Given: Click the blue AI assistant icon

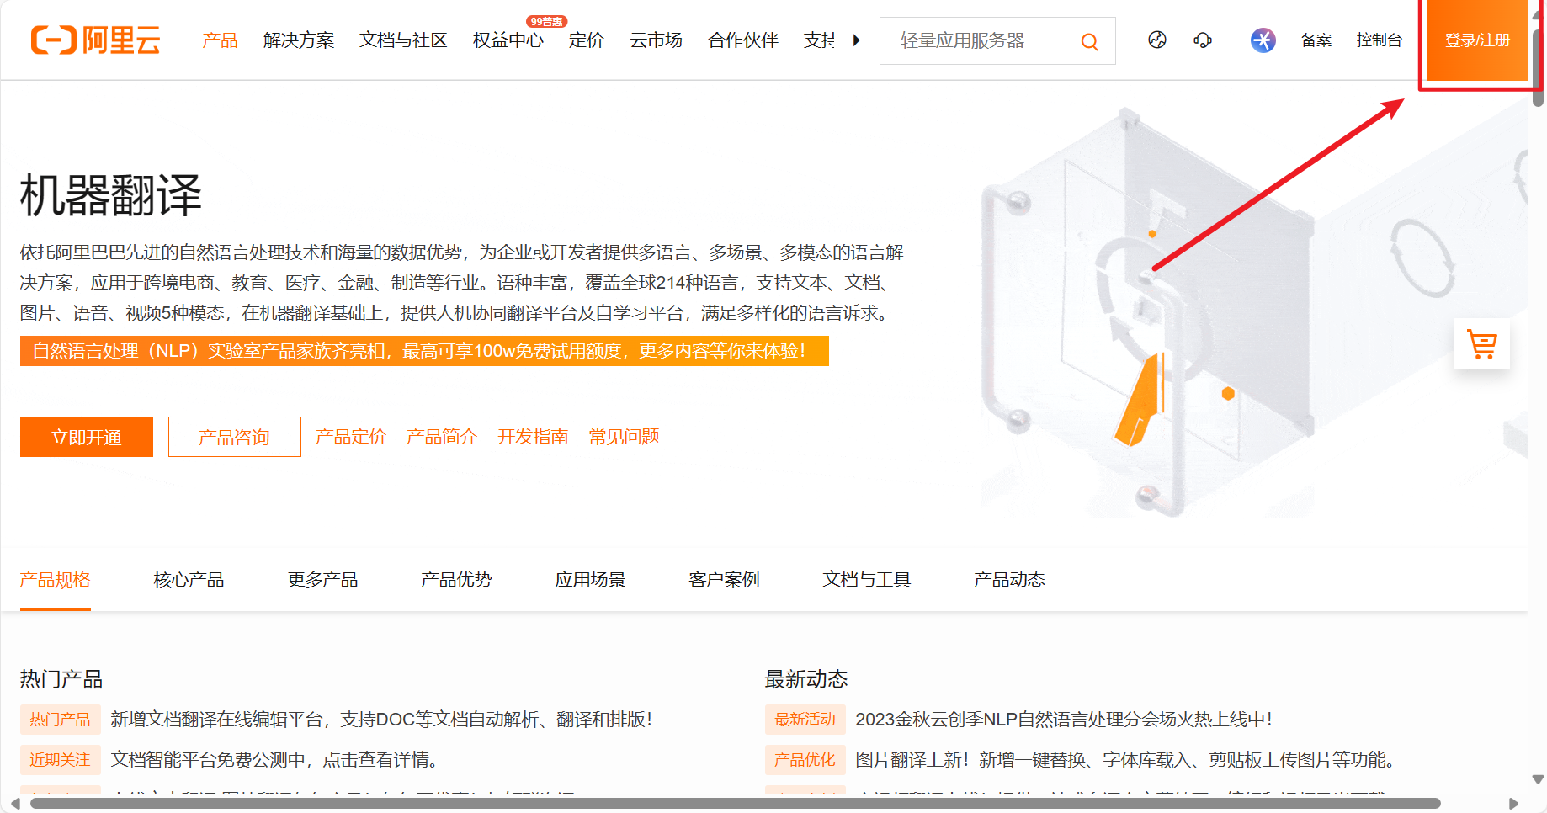Looking at the screenshot, I should 1263,40.
